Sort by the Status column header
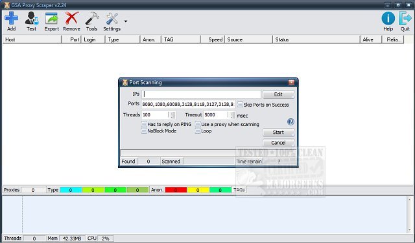415x243 pixels. (316, 39)
